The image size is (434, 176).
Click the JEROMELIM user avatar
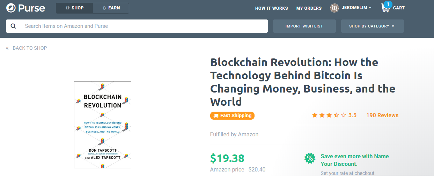(x=334, y=8)
